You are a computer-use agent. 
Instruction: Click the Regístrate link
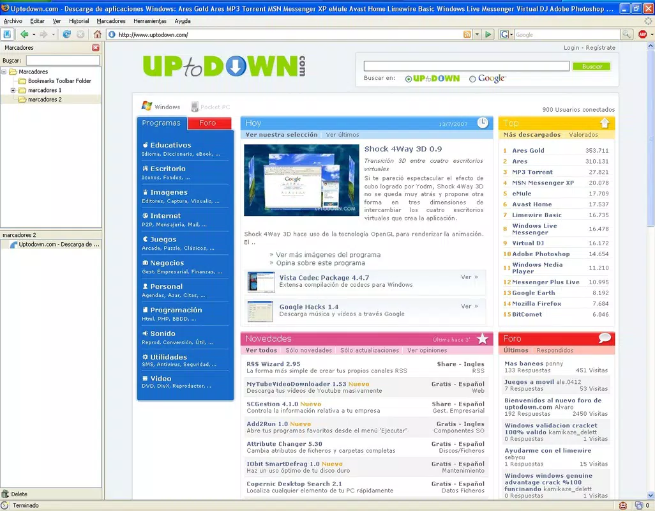(x=600, y=48)
